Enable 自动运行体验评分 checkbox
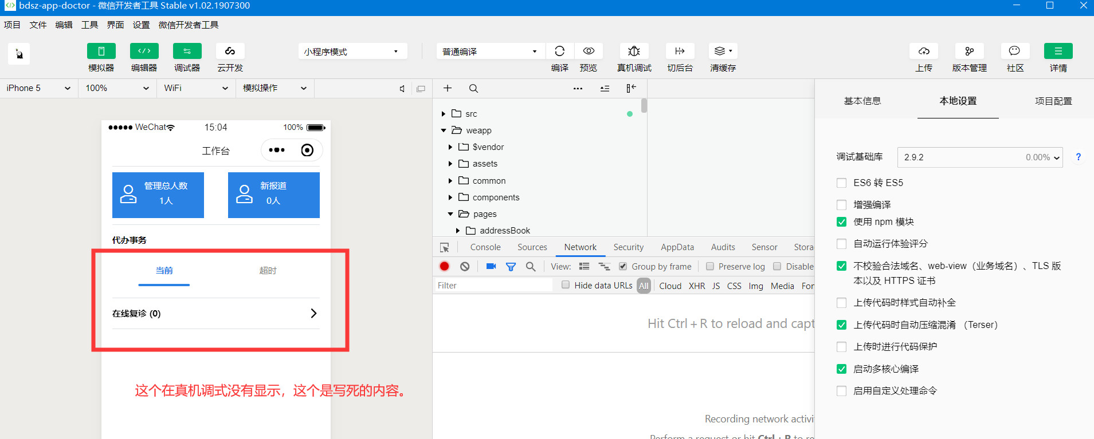This screenshot has width=1094, height=439. 841,244
